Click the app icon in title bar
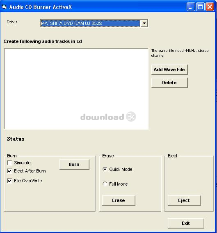Screen dimensions: 217x233 click(x=4, y=7)
